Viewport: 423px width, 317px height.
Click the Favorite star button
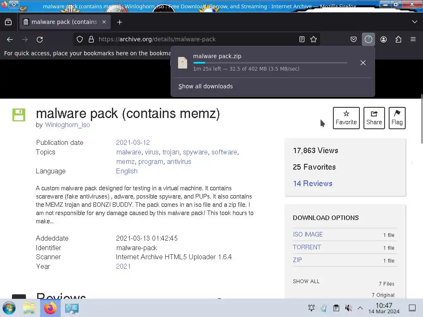(346, 118)
